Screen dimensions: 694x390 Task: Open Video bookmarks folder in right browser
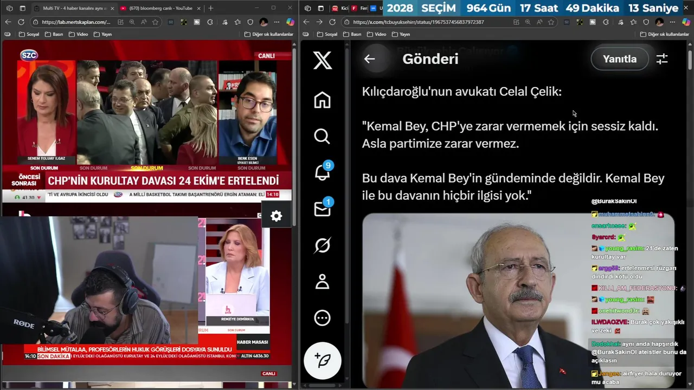tap(377, 34)
